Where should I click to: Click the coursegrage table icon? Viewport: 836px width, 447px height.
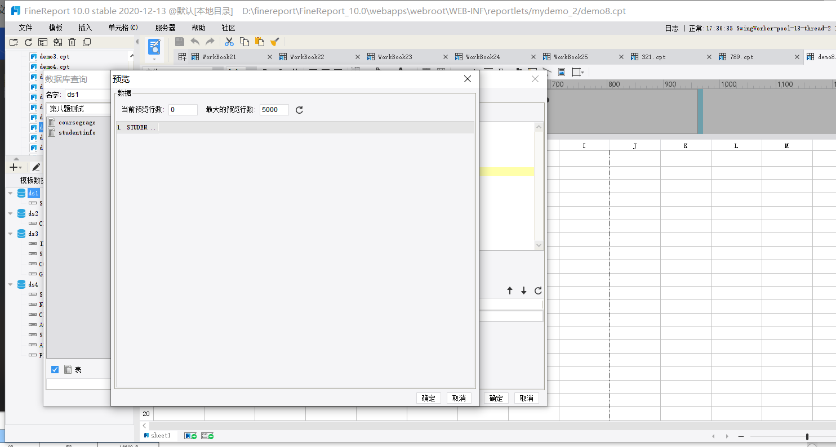coord(52,122)
